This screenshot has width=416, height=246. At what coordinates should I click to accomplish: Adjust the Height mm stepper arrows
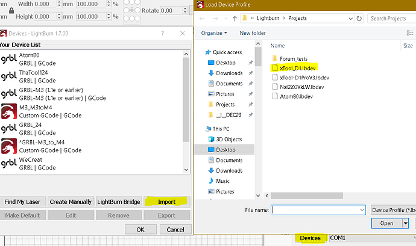[59, 16]
